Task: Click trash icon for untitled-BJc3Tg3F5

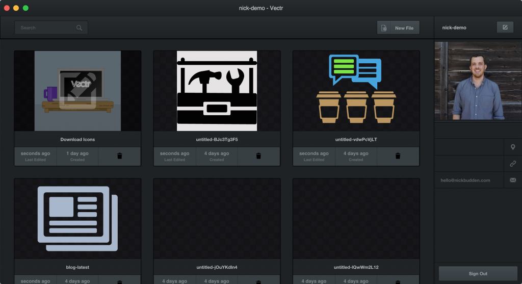Action: click(258, 156)
